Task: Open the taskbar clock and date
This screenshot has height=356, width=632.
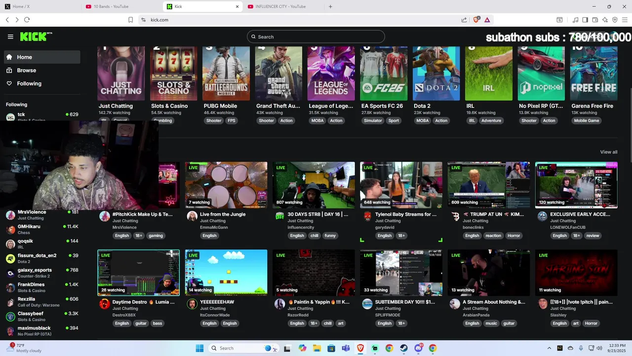Action: click(617, 348)
